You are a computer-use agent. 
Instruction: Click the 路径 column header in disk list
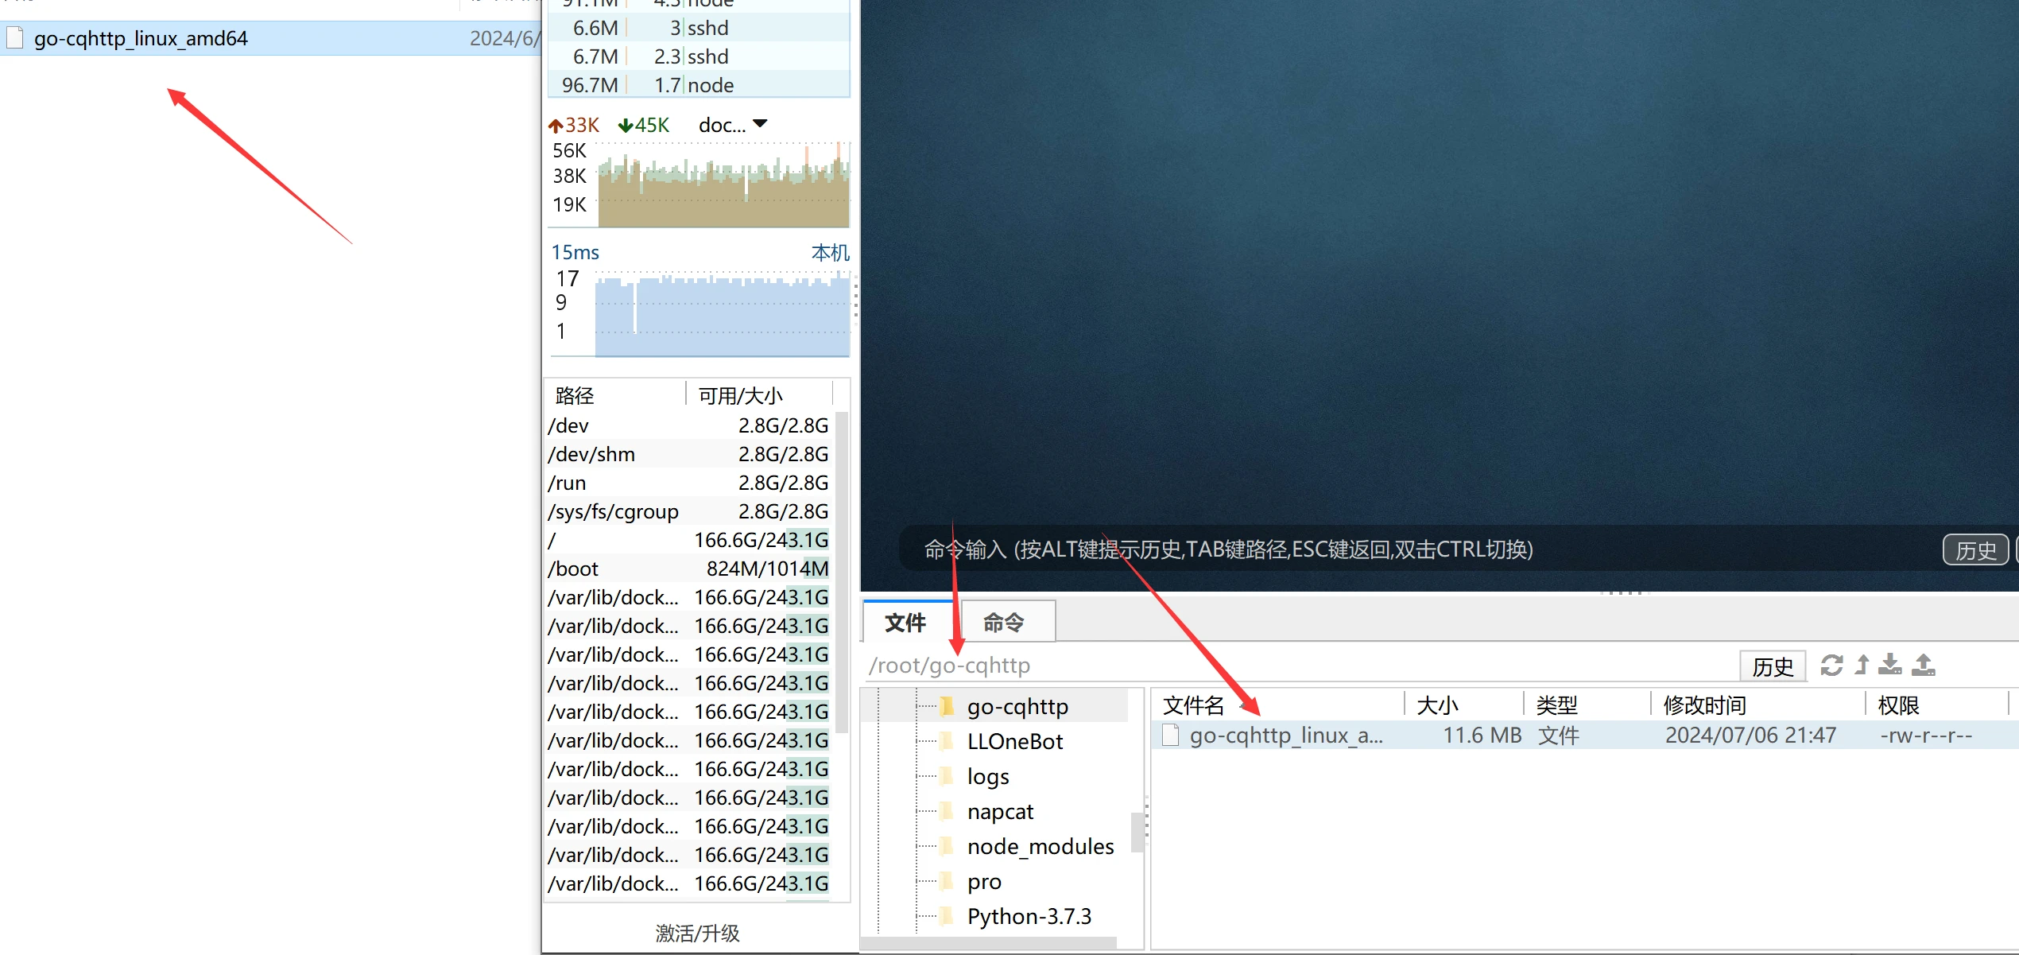[614, 395]
